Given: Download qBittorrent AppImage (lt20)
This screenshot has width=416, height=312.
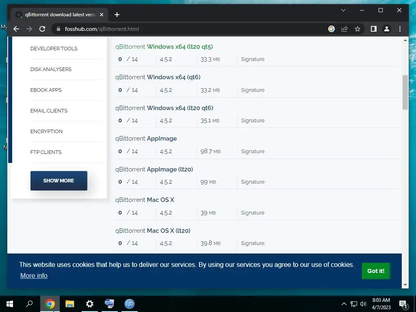Looking at the screenshot, I should coord(154,169).
